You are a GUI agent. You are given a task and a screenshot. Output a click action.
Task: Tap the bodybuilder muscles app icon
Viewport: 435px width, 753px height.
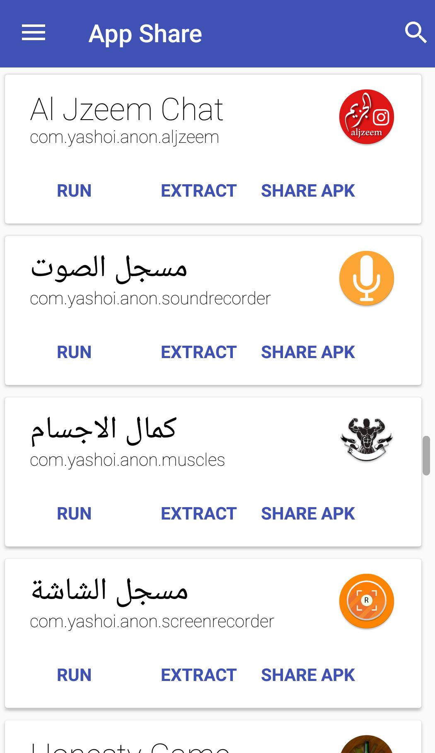366,440
